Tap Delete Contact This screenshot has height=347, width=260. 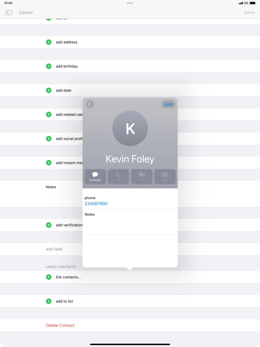click(60, 325)
